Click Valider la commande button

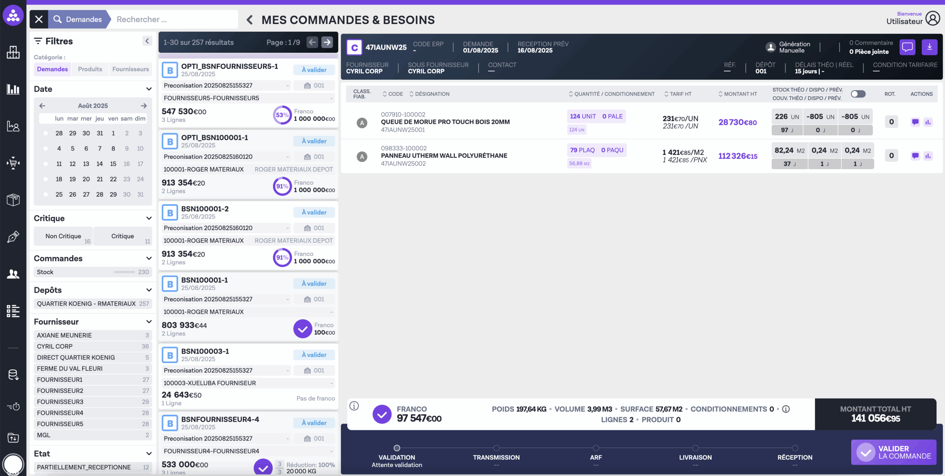pyautogui.click(x=893, y=452)
